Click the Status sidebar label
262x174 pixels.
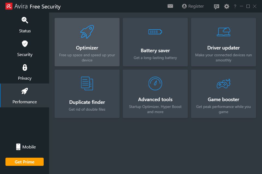tap(25, 31)
